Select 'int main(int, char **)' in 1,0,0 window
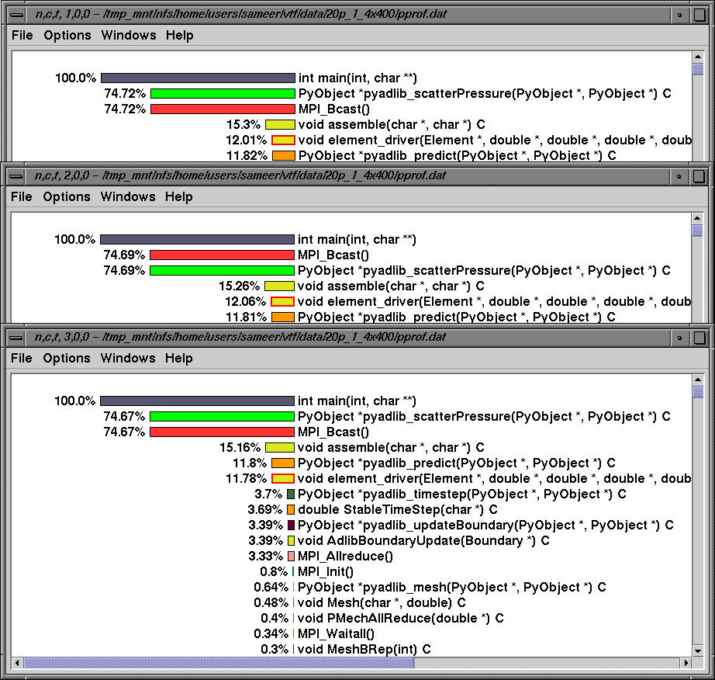715x680 pixels. pos(358,78)
